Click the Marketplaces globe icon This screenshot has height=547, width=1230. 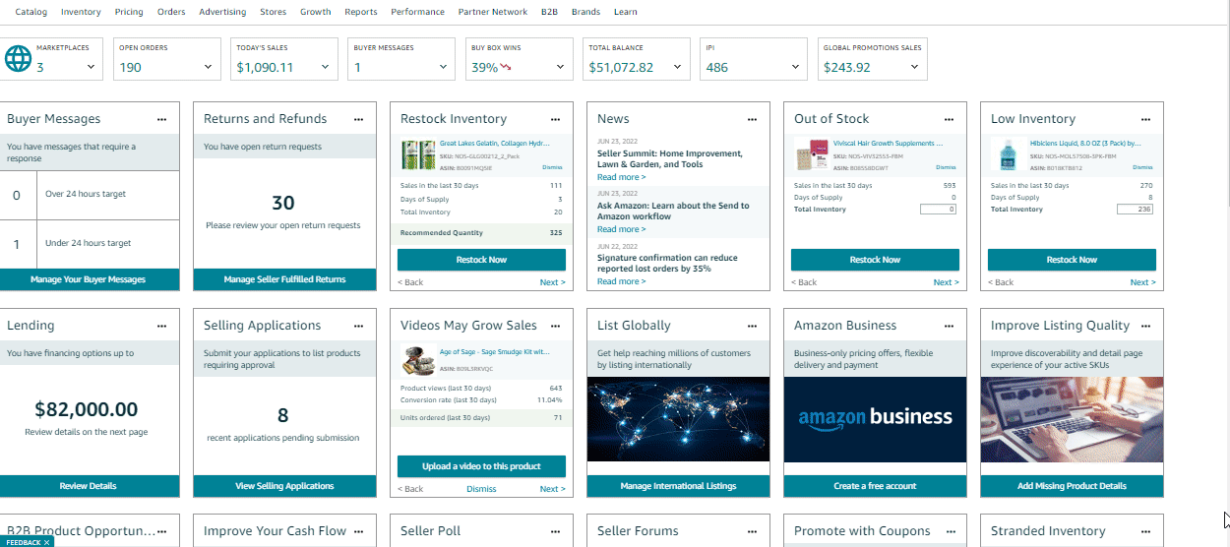pos(18,59)
